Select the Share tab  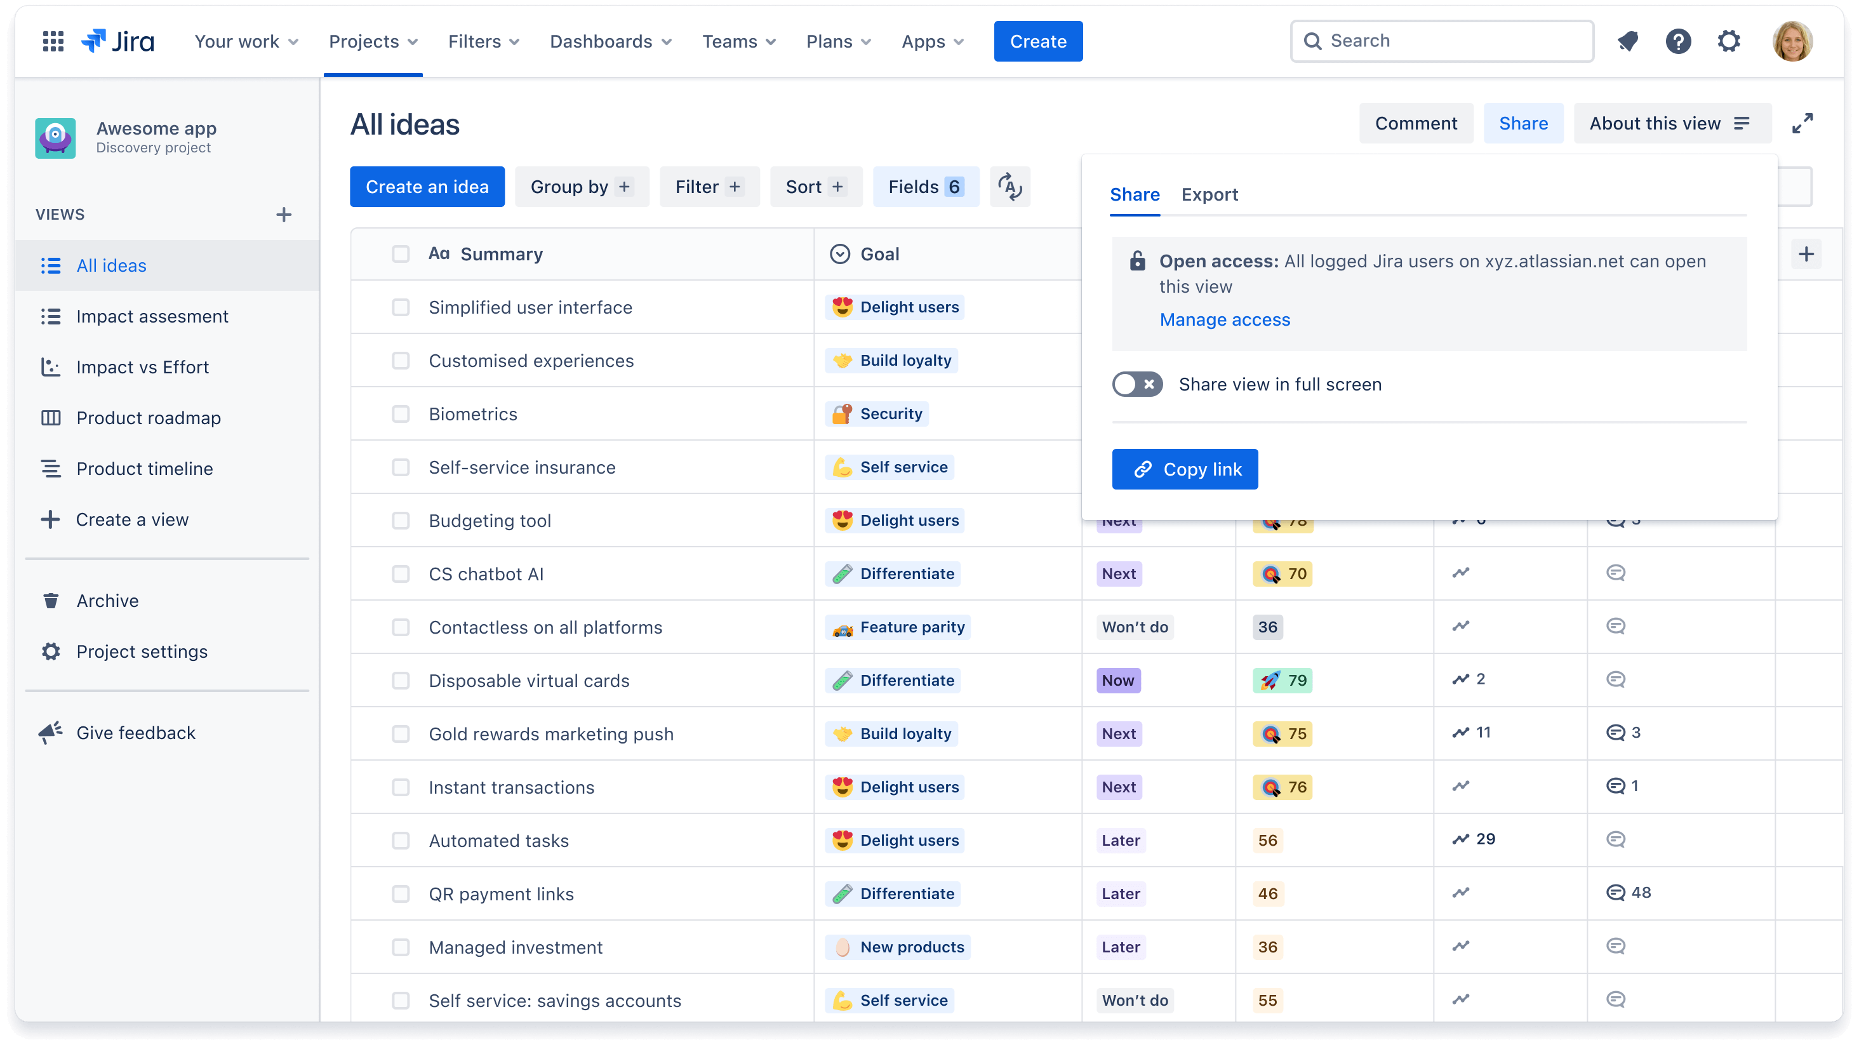click(x=1135, y=194)
